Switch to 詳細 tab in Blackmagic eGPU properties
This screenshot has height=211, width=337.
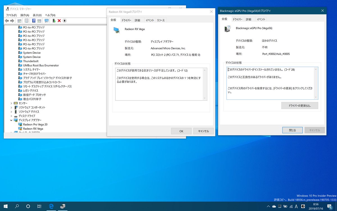pos(249,19)
